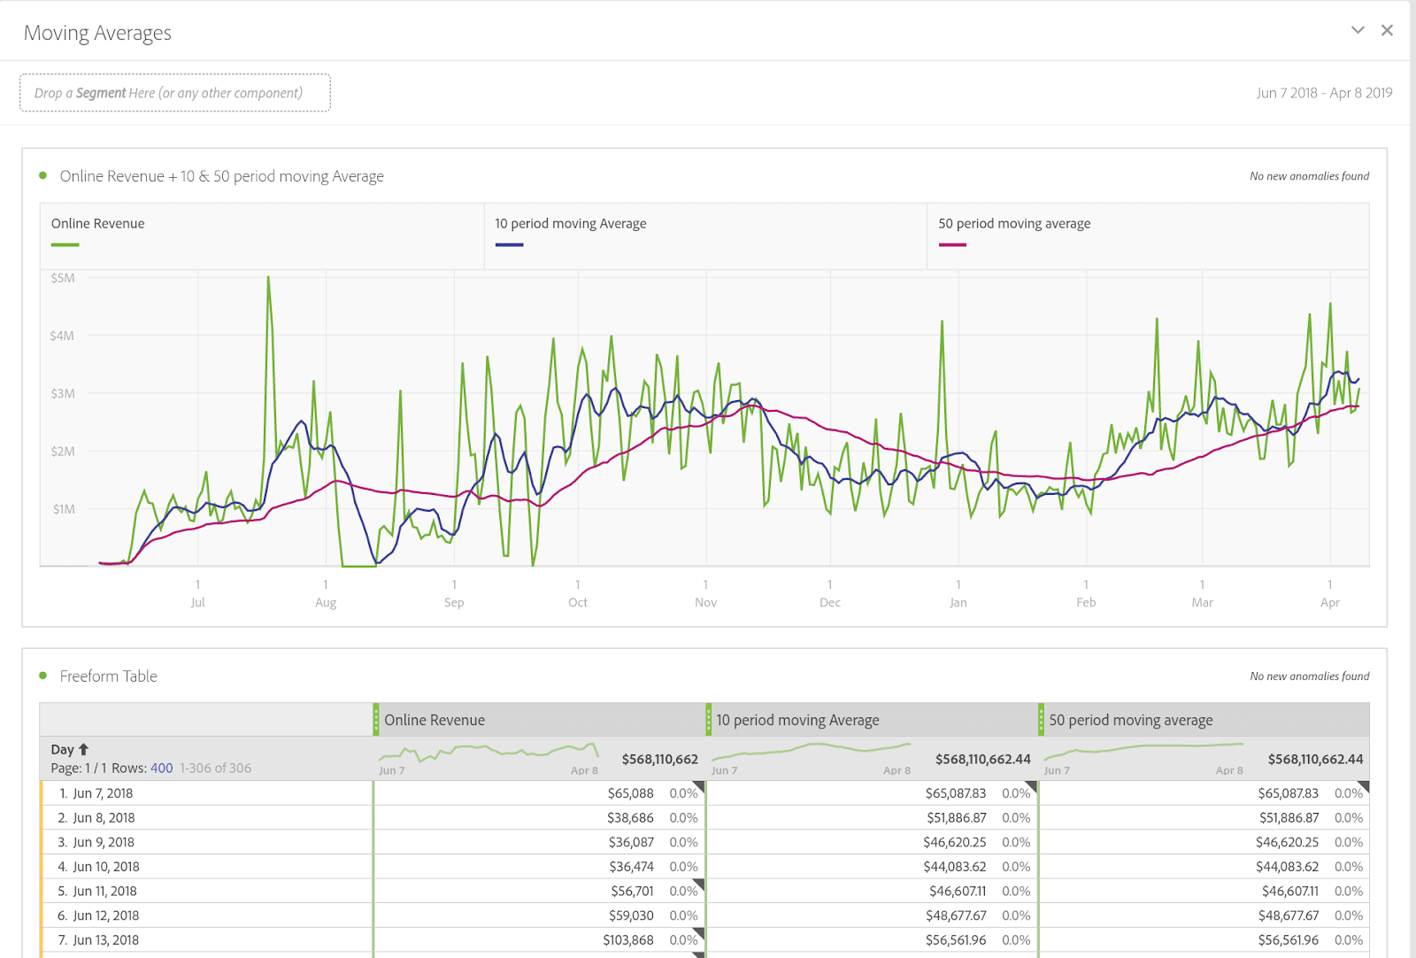Click the $46,620.25 10 period average cell
The width and height of the screenshot is (1416, 958).
(x=872, y=842)
